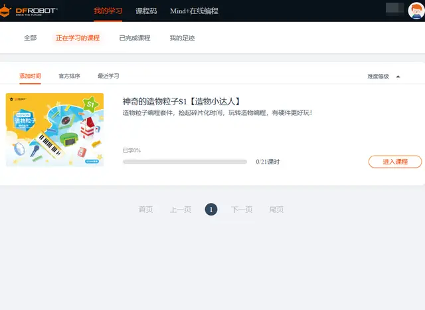This screenshot has height=310, width=425.
Task: Click the blurred username box
Action: 394,8
